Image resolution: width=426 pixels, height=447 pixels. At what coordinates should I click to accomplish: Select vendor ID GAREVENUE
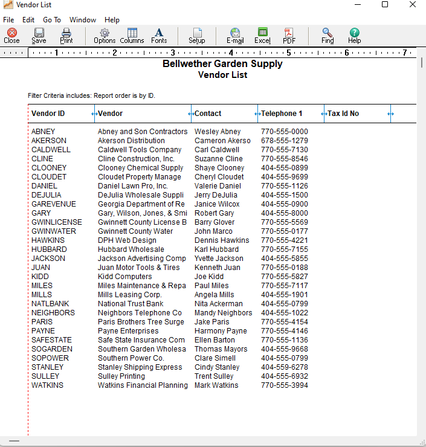[54, 204]
